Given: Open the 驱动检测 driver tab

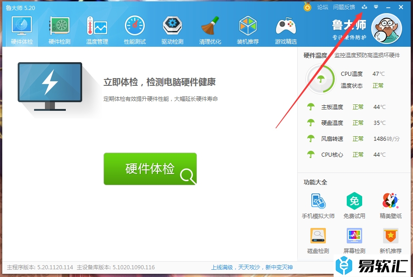Looking at the screenshot, I should 172,30.
